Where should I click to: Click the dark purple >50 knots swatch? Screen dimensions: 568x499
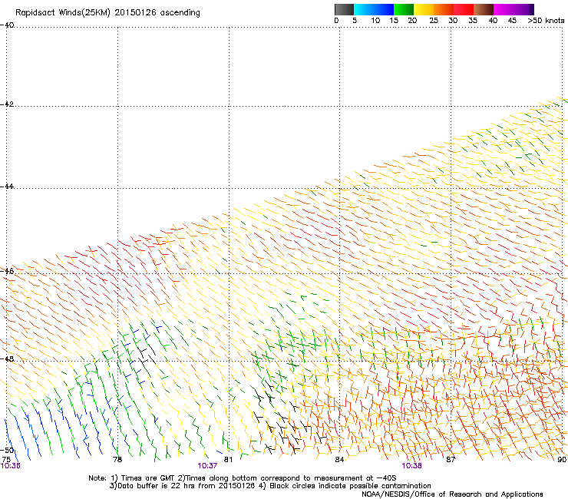point(532,9)
